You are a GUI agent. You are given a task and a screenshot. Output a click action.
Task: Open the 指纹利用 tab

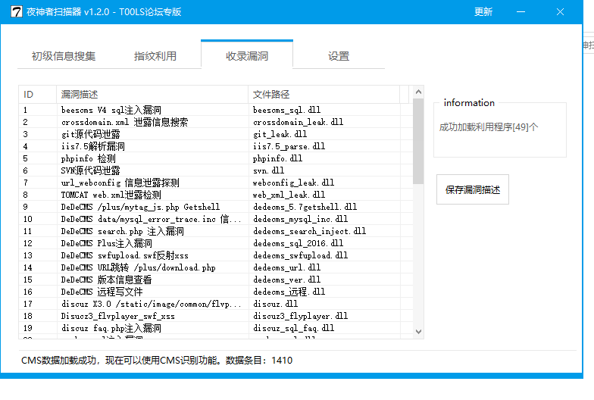pos(155,56)
